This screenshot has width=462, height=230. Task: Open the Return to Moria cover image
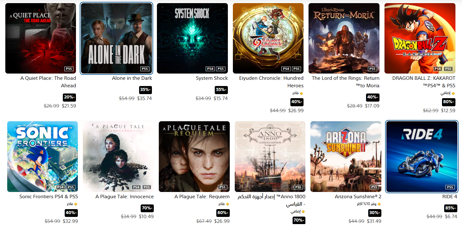pos(344,38)
